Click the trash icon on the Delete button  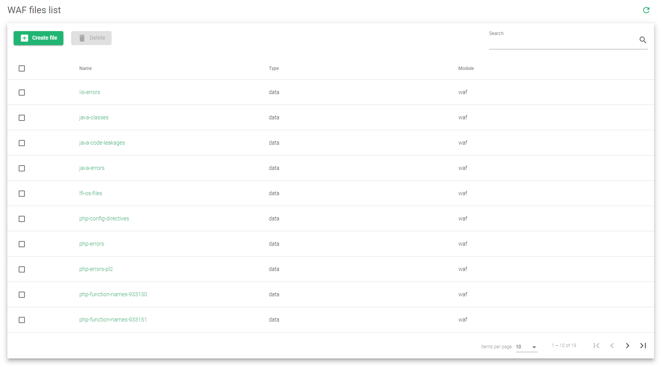pyautogui.click(x=82, y=38)
